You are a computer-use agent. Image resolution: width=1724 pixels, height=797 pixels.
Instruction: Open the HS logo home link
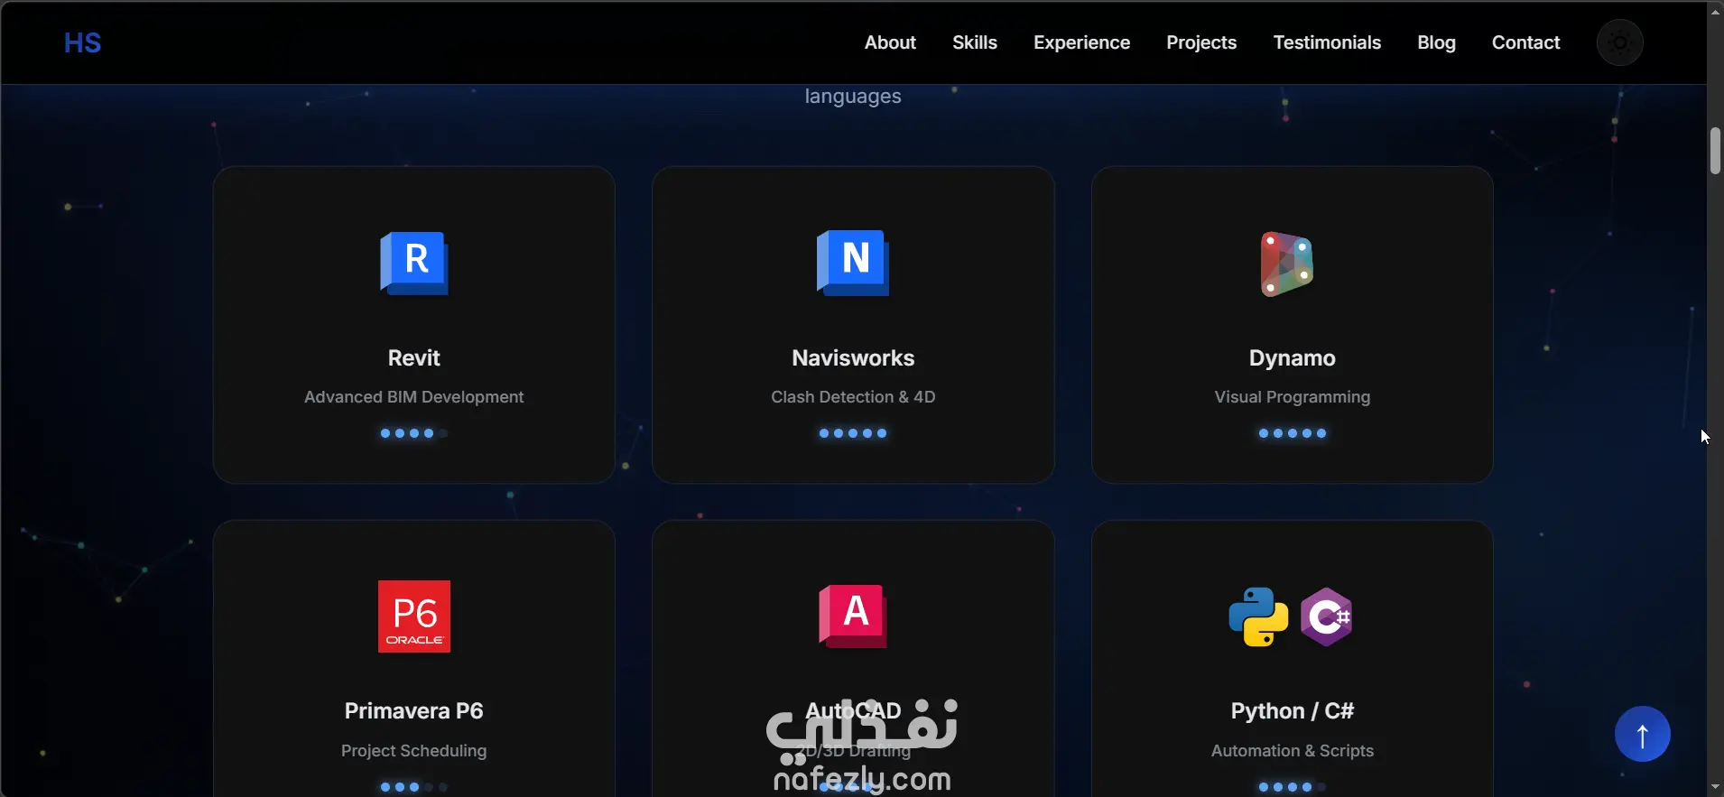click(x=82, y=42)
